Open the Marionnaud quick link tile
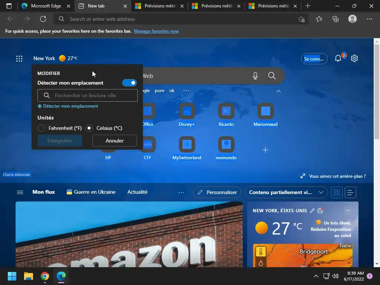The width and height of the screenshot is (380, 285). tap(265, 115)
